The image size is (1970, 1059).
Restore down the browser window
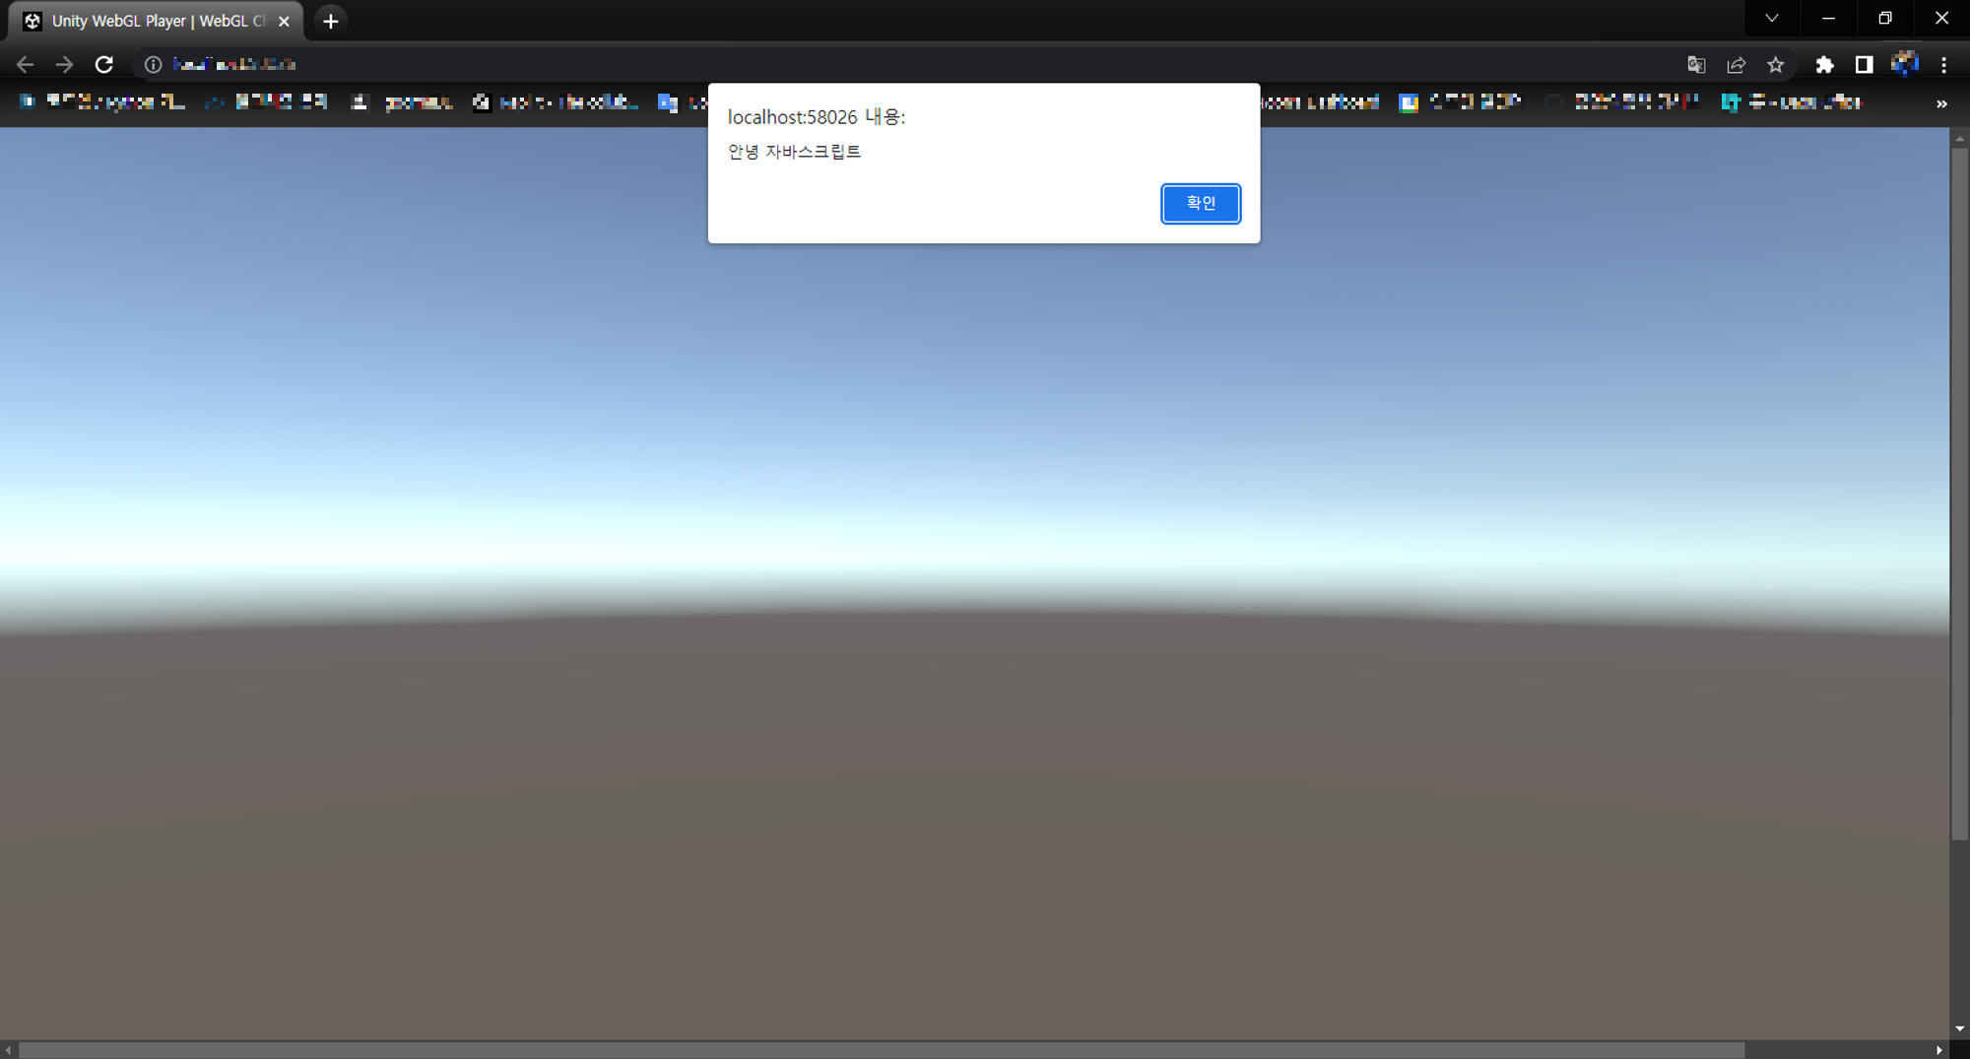click(x=1885, y=18)
